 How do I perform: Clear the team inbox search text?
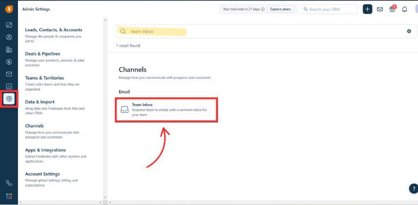[x=409, y=31]
